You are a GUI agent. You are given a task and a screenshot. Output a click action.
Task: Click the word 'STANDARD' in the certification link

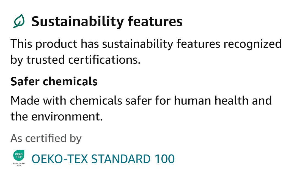[x=121, y=159]
